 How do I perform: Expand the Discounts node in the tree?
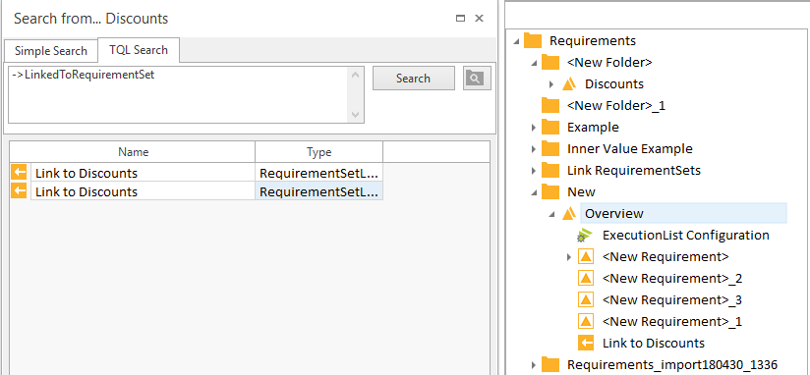[551, 84]
